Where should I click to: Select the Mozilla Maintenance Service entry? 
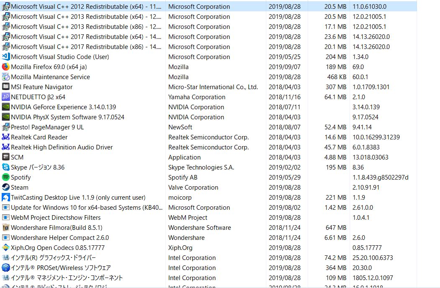pyautogui.click(x=50, y=77)
